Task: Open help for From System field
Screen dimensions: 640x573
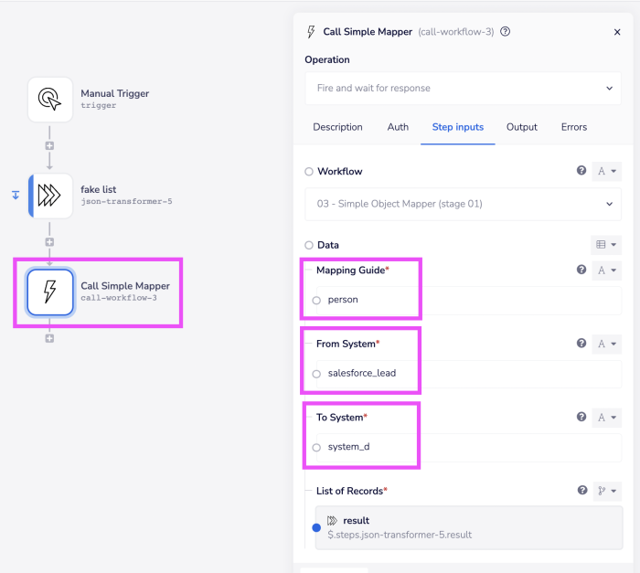Action: coord(581,344)
